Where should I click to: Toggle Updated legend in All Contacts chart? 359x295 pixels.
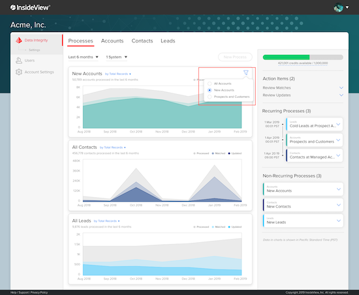235,153
